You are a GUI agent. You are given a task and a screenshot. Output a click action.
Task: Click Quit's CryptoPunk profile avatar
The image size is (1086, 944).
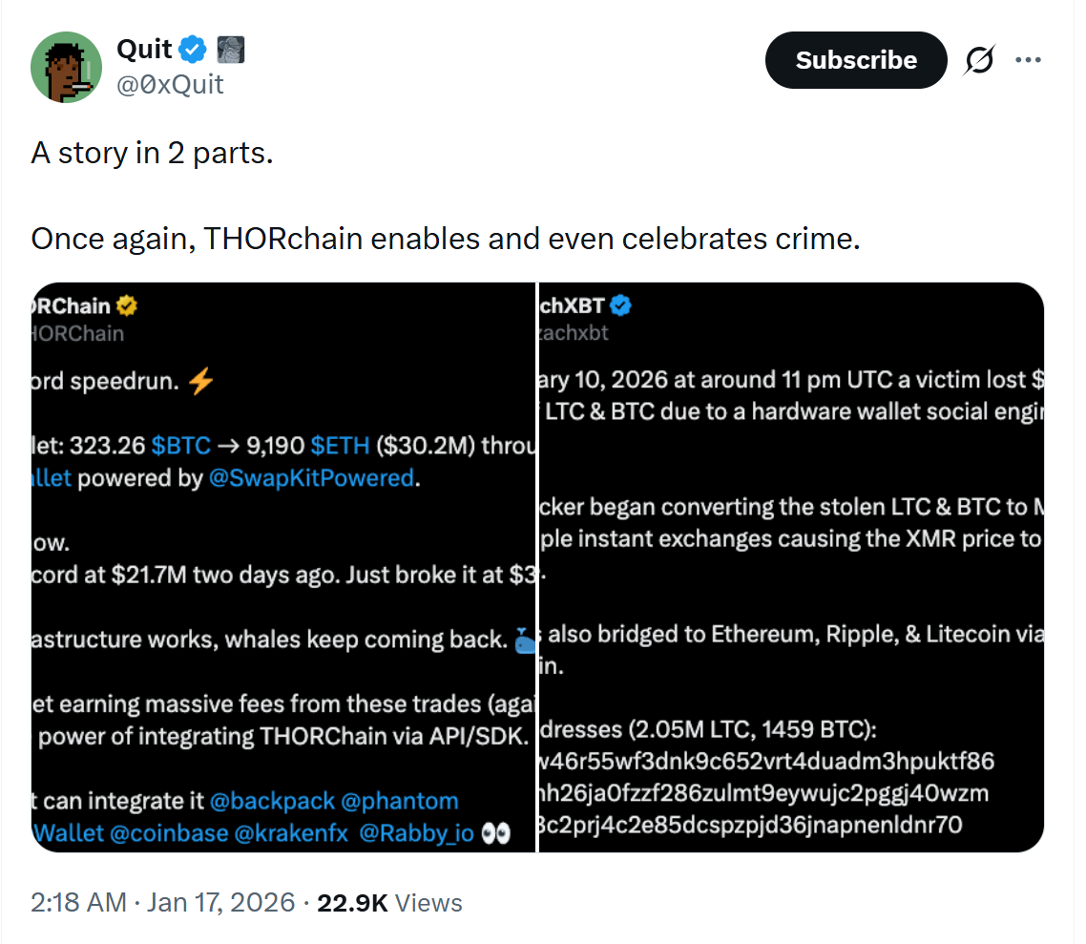(x=67, y=67)
